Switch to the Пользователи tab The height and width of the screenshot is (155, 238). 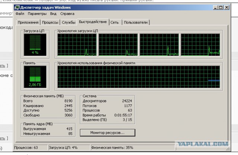click(136, 22)
